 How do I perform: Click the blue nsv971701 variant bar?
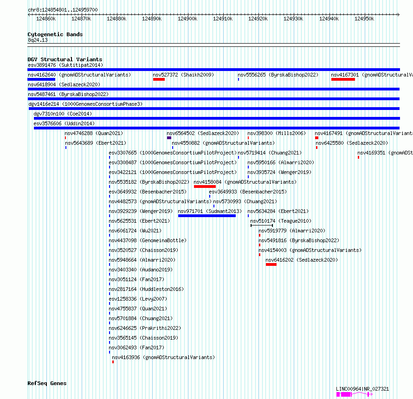pyautogui.click(x=207, y=216)
